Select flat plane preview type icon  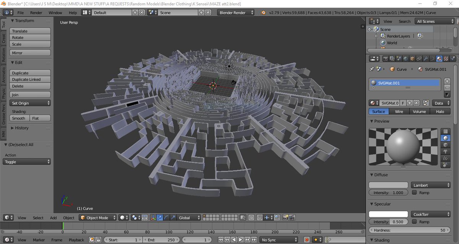(446, 132)
